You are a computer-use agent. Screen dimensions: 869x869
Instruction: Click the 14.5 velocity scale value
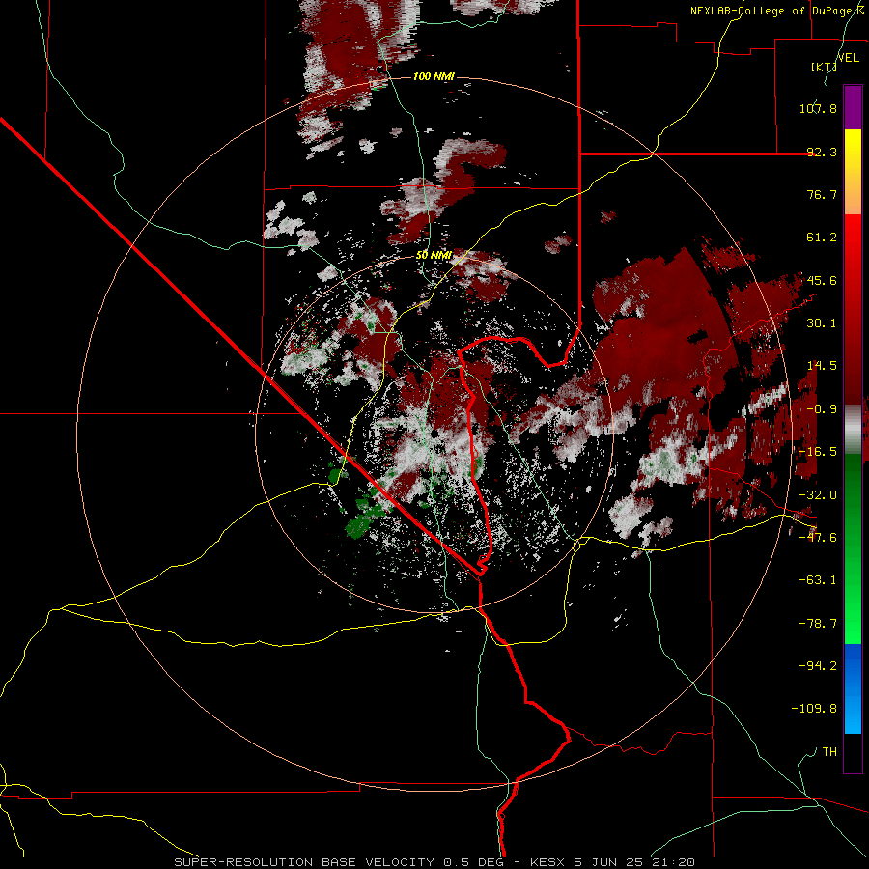(x=822, y=366)
